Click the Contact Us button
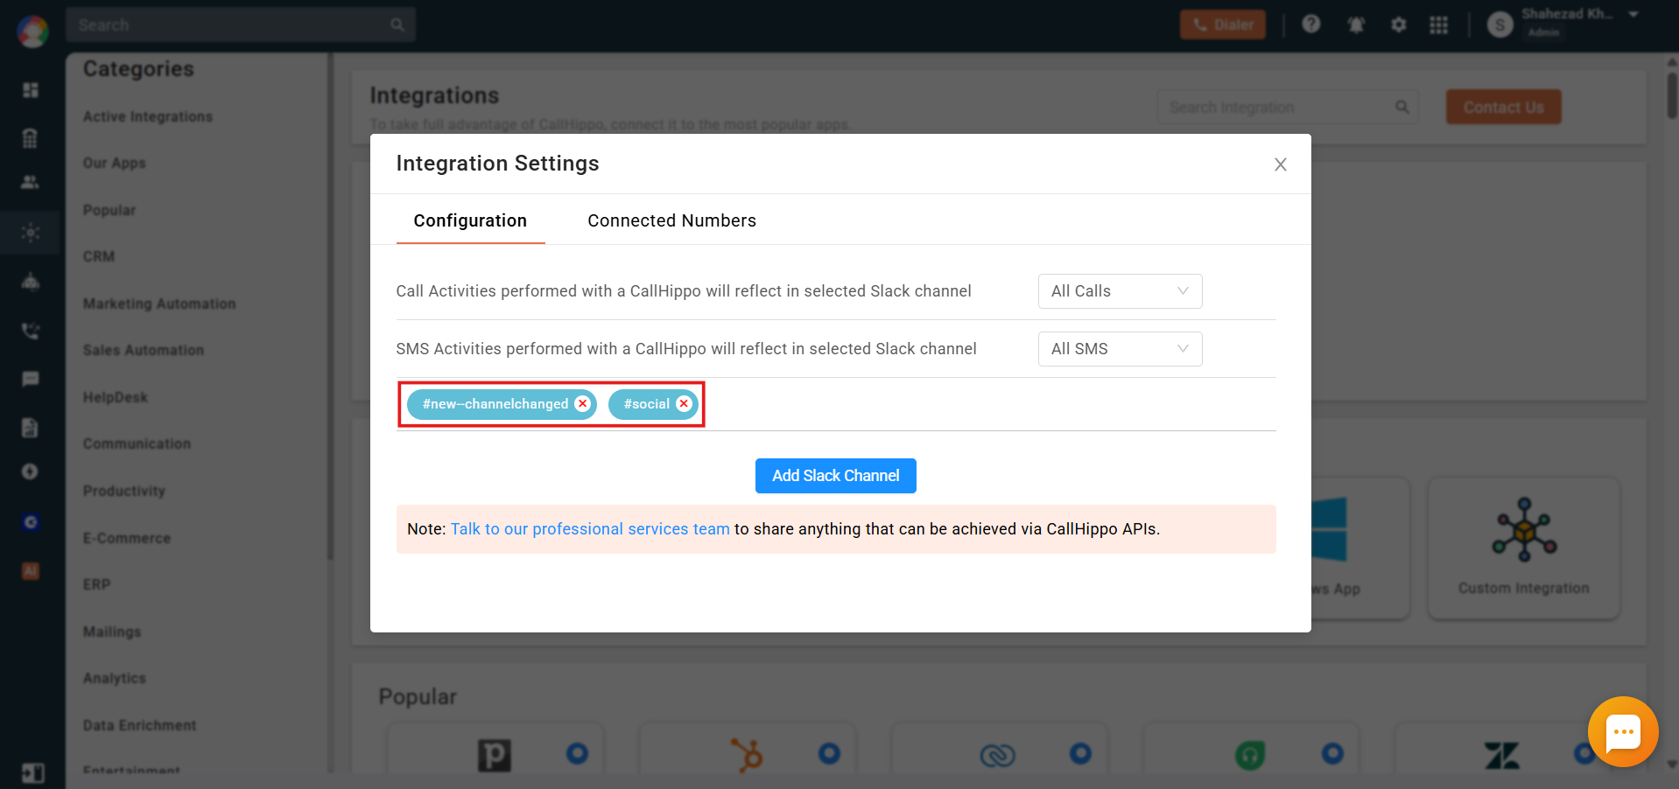The width and height of the screenshot is (1679, 789). click(x=1503, y=107)
